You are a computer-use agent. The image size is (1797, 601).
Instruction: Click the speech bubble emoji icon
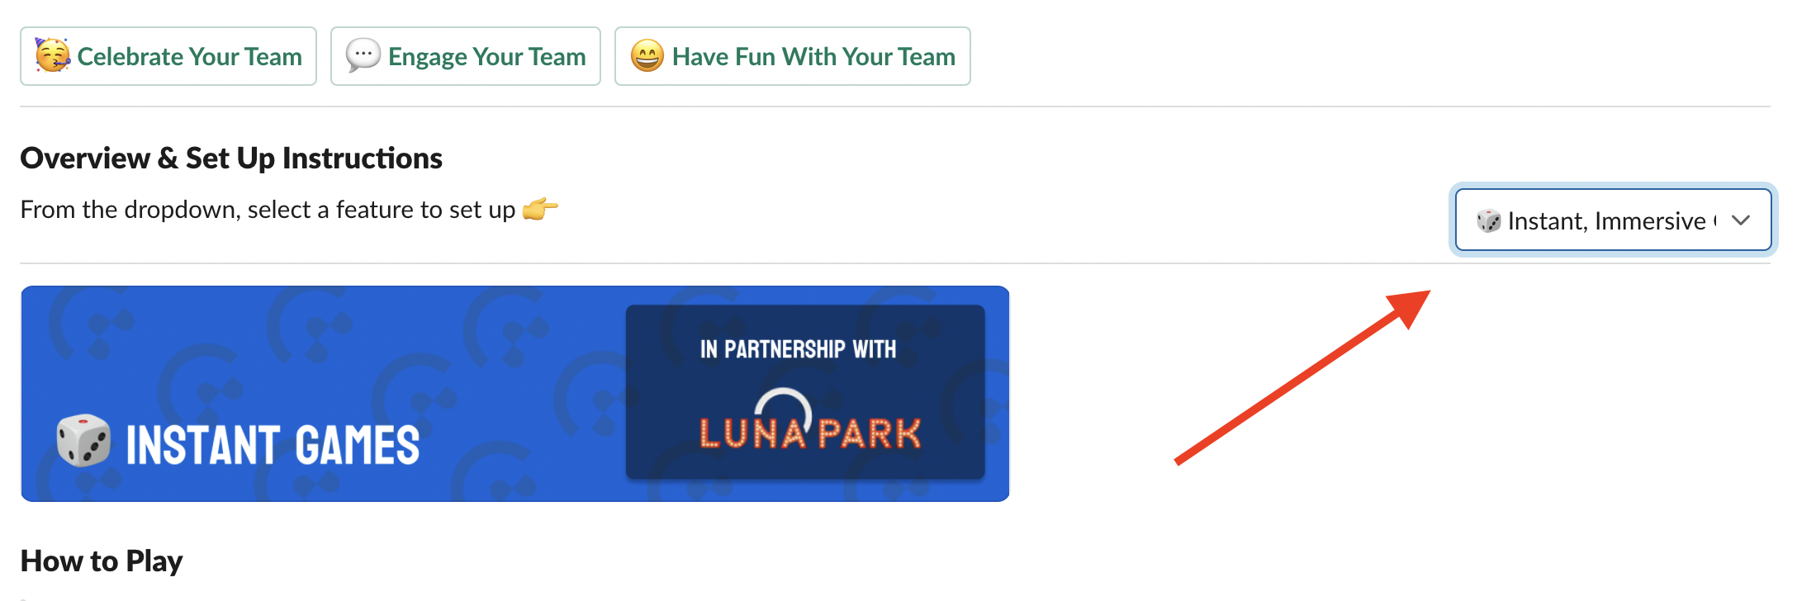click(363, 55)
